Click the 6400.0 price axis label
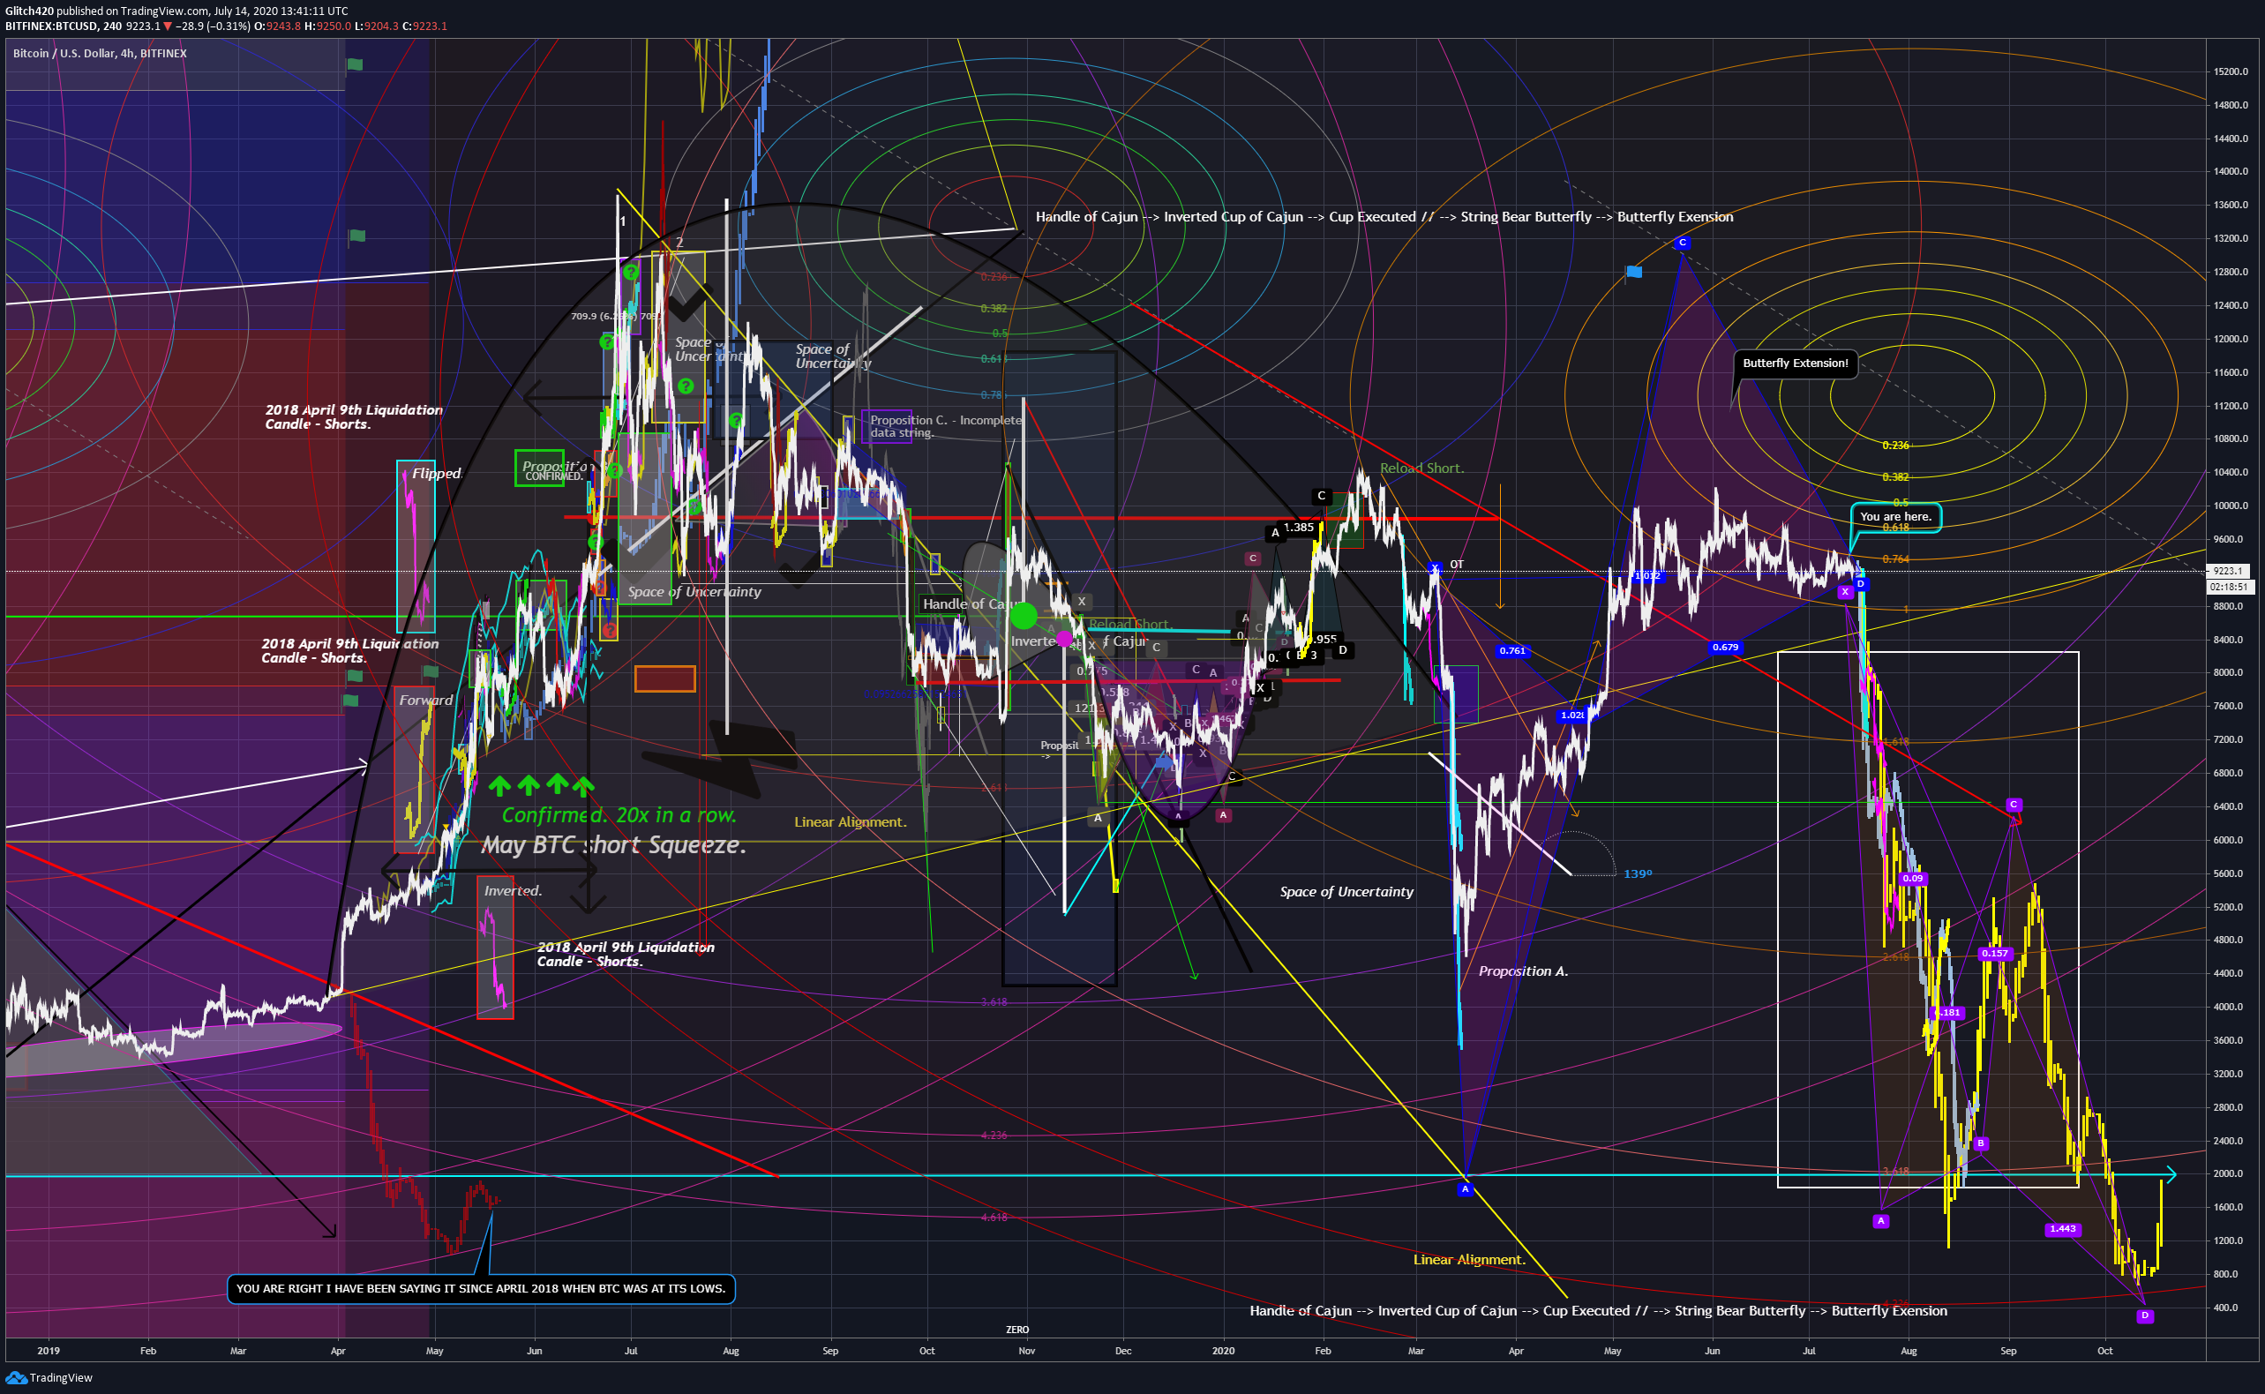This screenshot has height=1394, width=2265. [x=2228, y=806]
